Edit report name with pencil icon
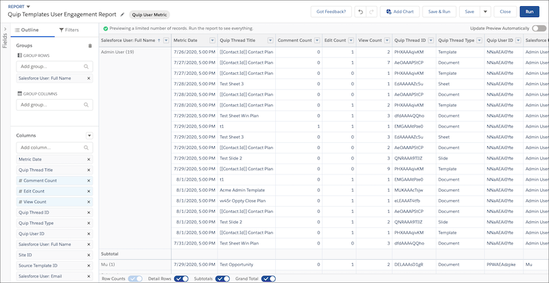549x283 pixels. coord(122,14)
